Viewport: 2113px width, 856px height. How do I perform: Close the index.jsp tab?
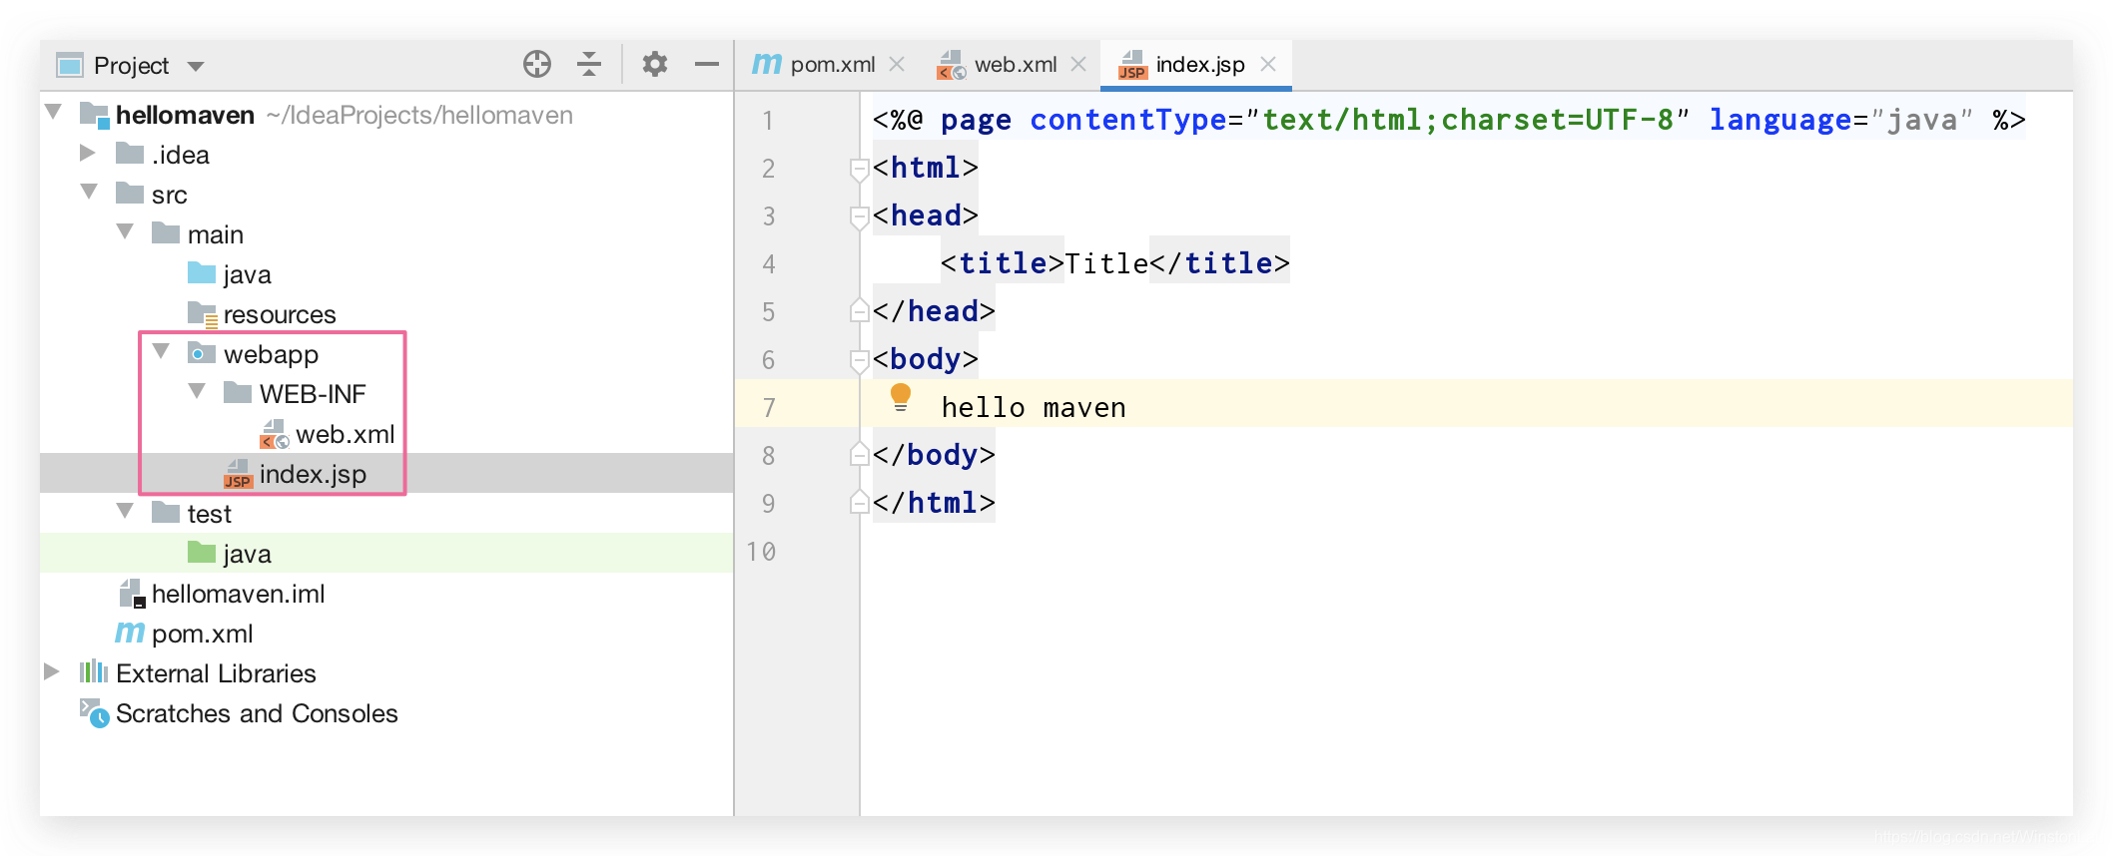(1268, 65)
